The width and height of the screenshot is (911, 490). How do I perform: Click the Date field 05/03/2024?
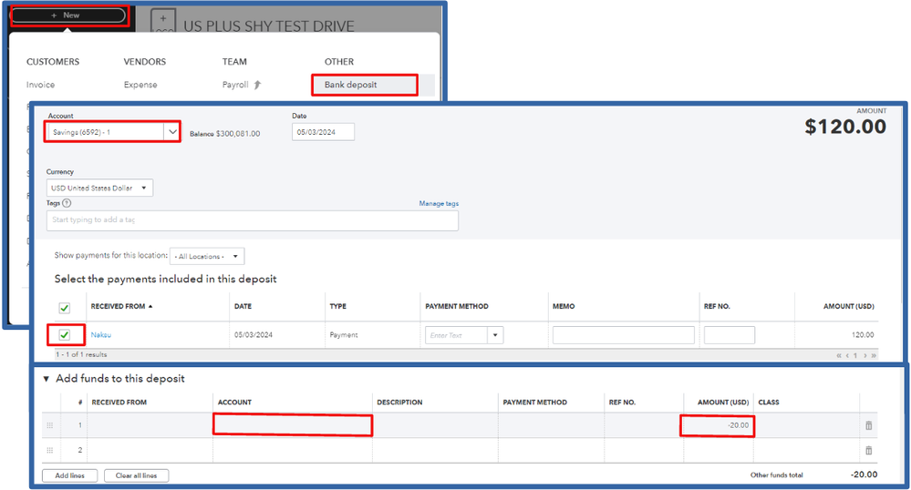tap(323, 132)
